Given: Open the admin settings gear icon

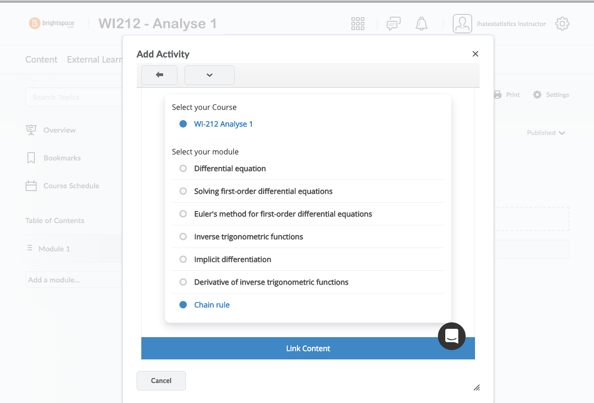Looking at the screenshot, I should (562, 24).
